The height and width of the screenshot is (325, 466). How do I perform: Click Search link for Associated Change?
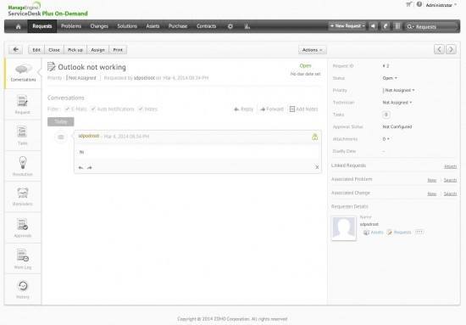coord(450,193)
